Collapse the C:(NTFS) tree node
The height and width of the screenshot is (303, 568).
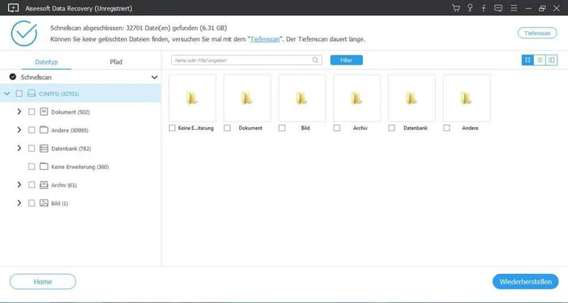(x=6, y=94)
